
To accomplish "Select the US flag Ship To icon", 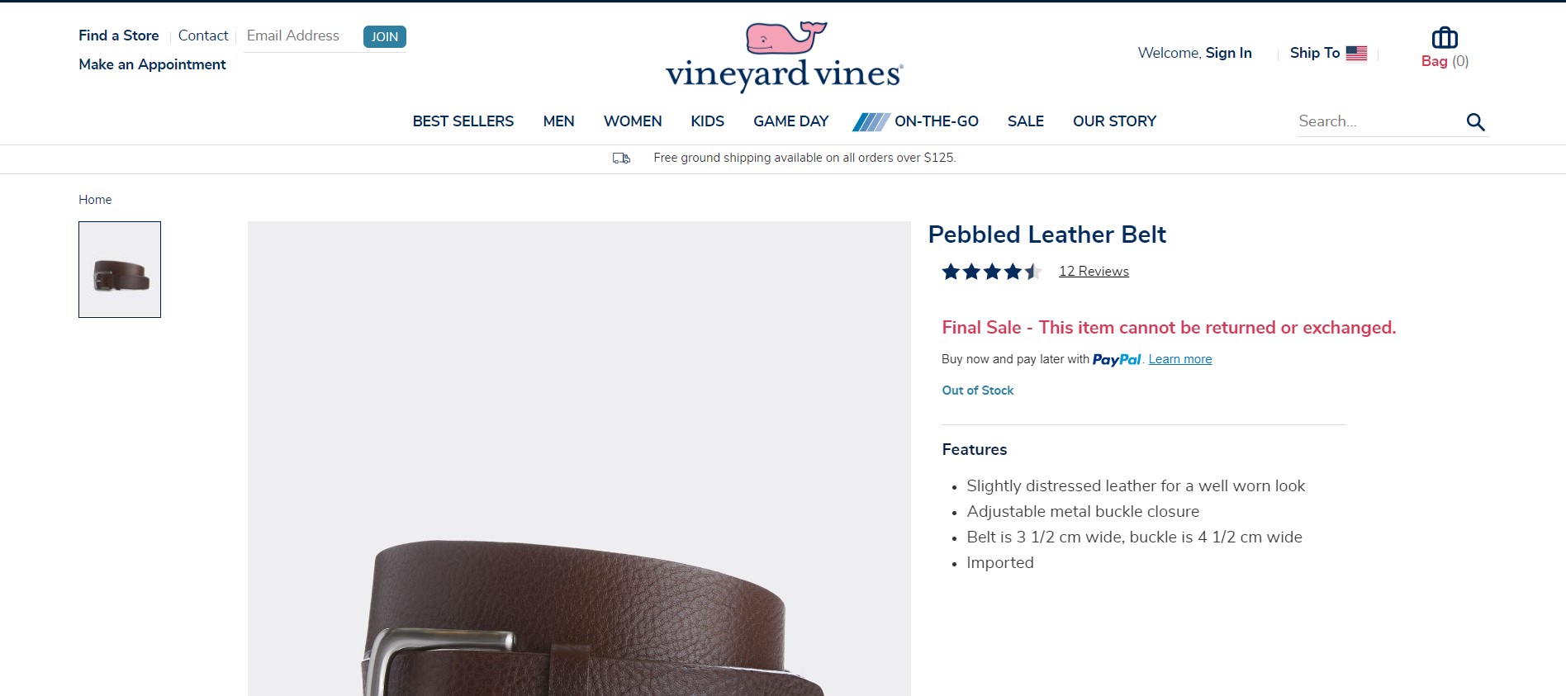I will coord(1356,53).
